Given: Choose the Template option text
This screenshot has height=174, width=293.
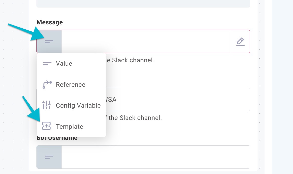Looking at the screenshot, I should pyautogui.click(x=69, y=127).
